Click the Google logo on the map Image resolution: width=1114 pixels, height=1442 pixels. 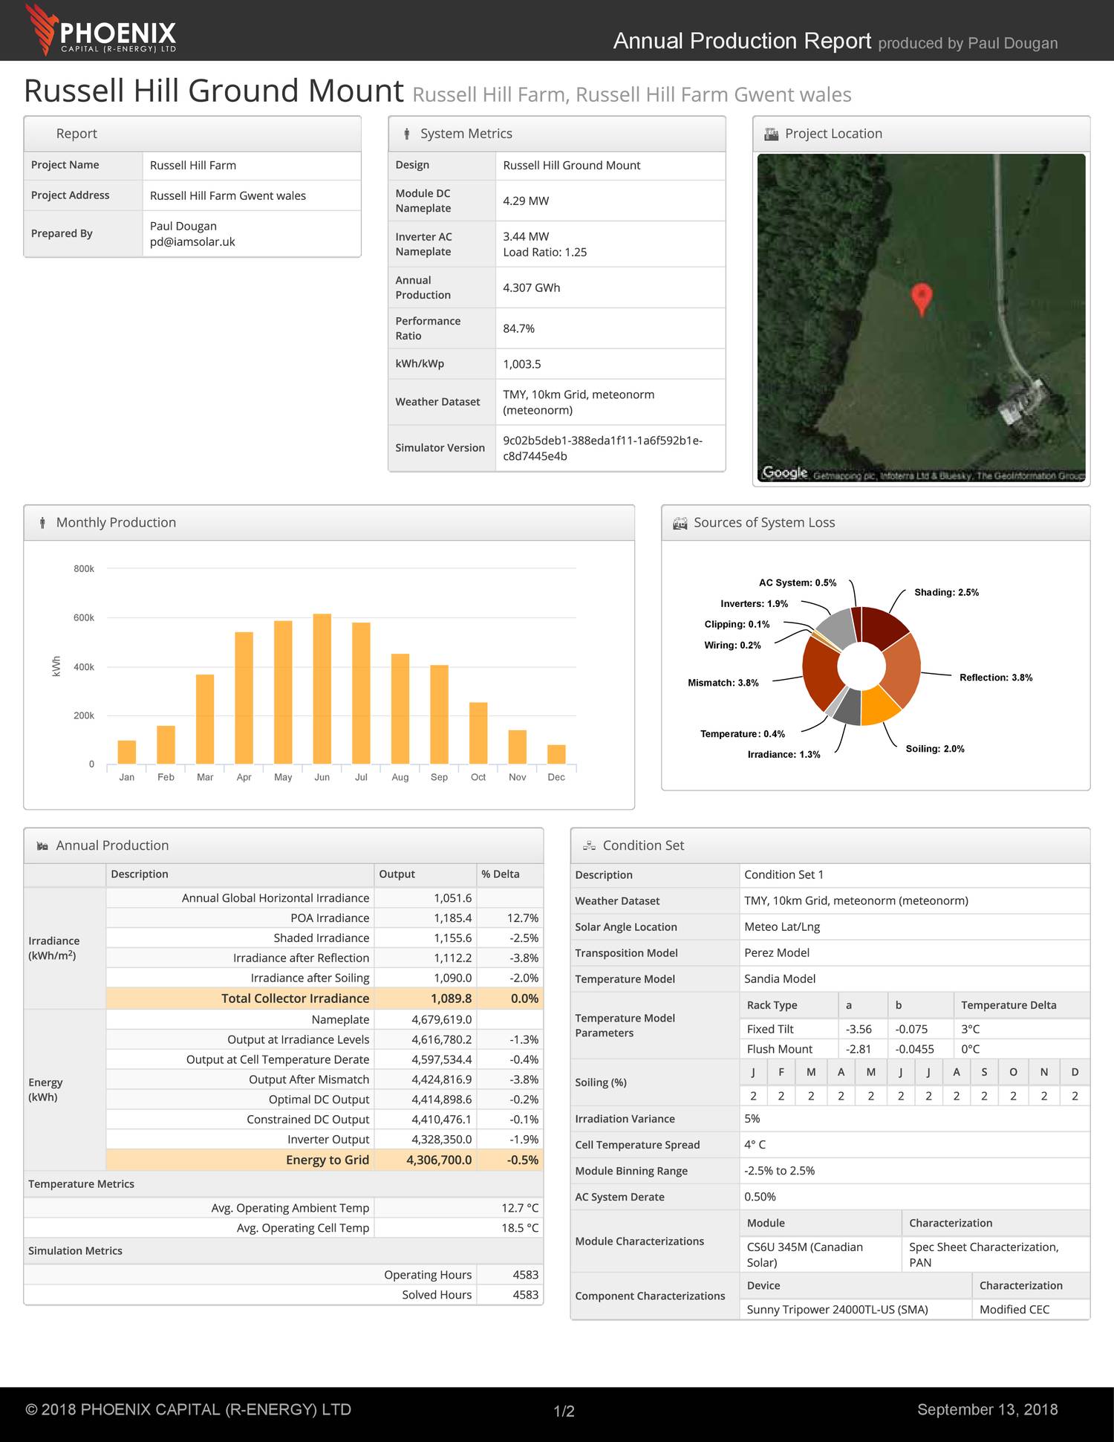784,472
